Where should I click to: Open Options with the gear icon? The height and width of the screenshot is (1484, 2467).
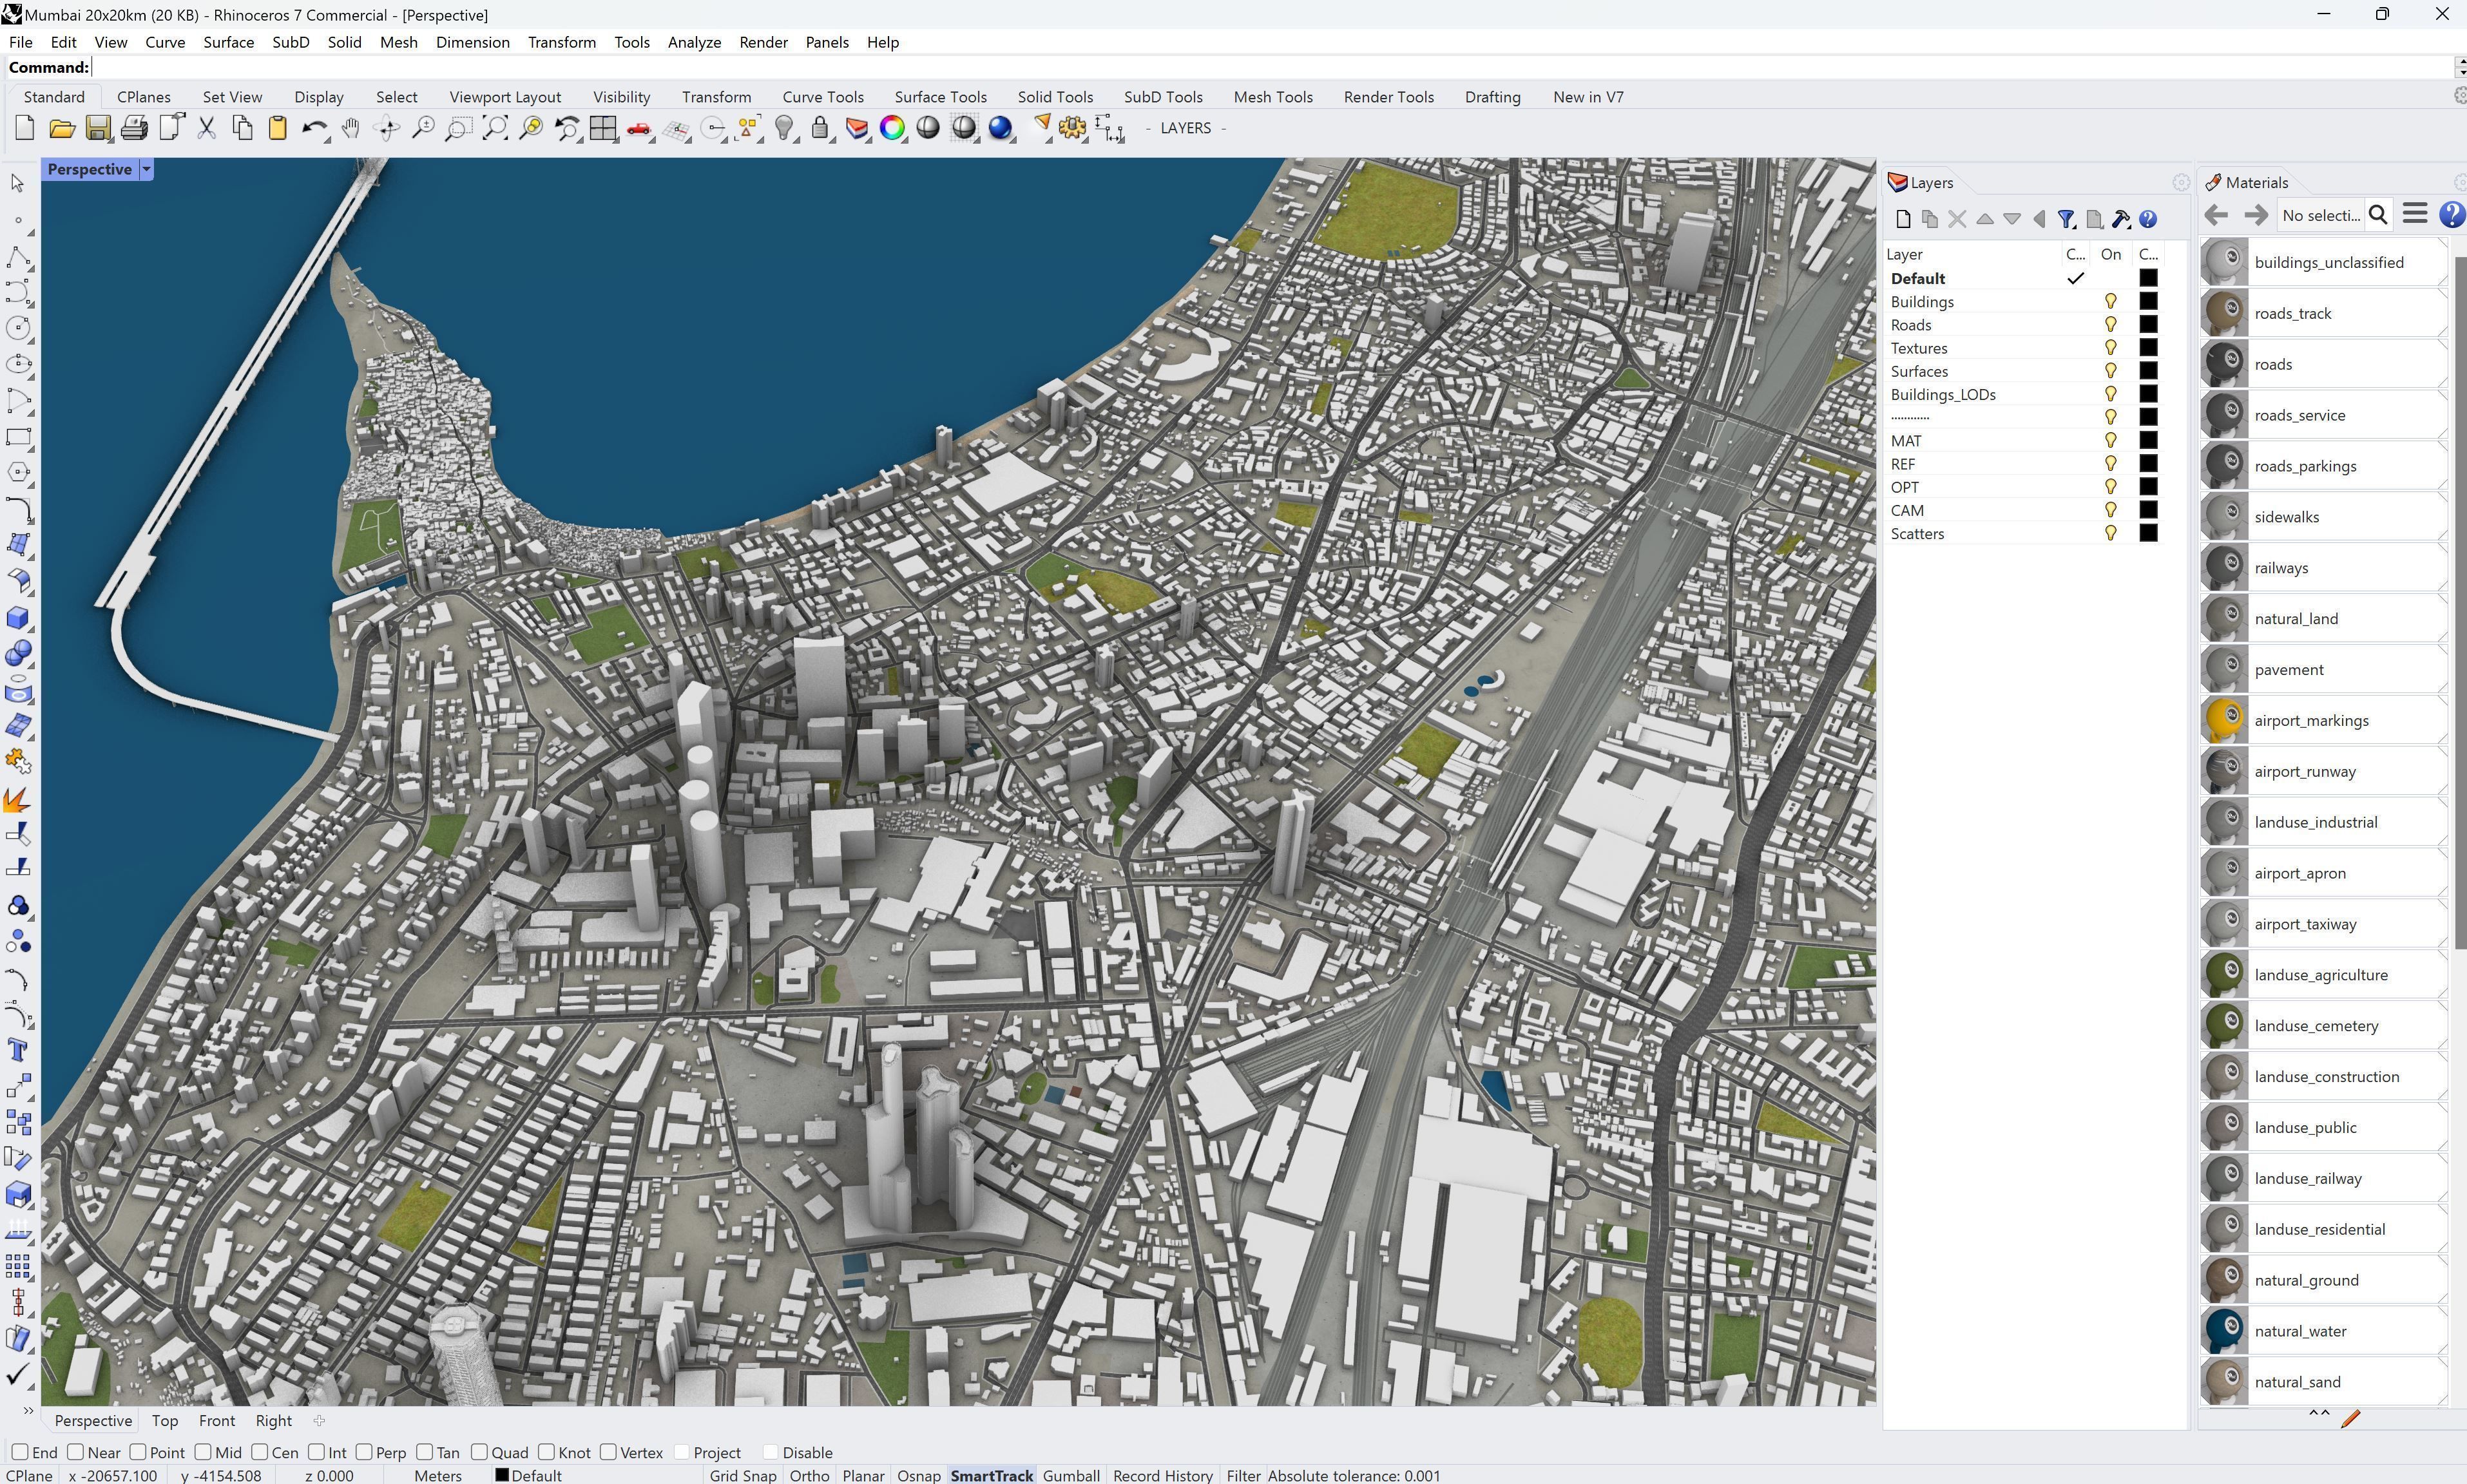[1072, 128]
